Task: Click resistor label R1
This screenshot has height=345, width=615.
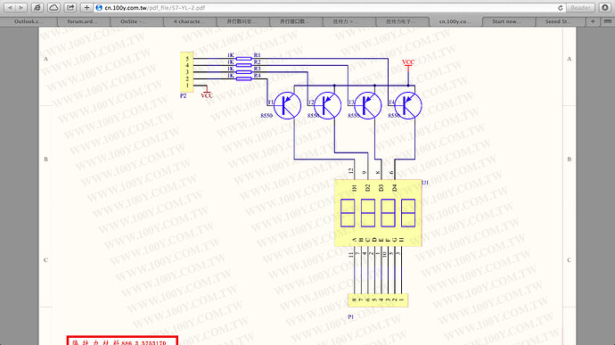Action: [x=257, y=55]
